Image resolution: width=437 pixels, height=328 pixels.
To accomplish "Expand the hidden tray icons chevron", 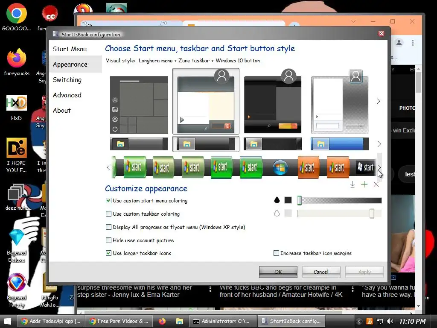I will (x=359, y=321).
